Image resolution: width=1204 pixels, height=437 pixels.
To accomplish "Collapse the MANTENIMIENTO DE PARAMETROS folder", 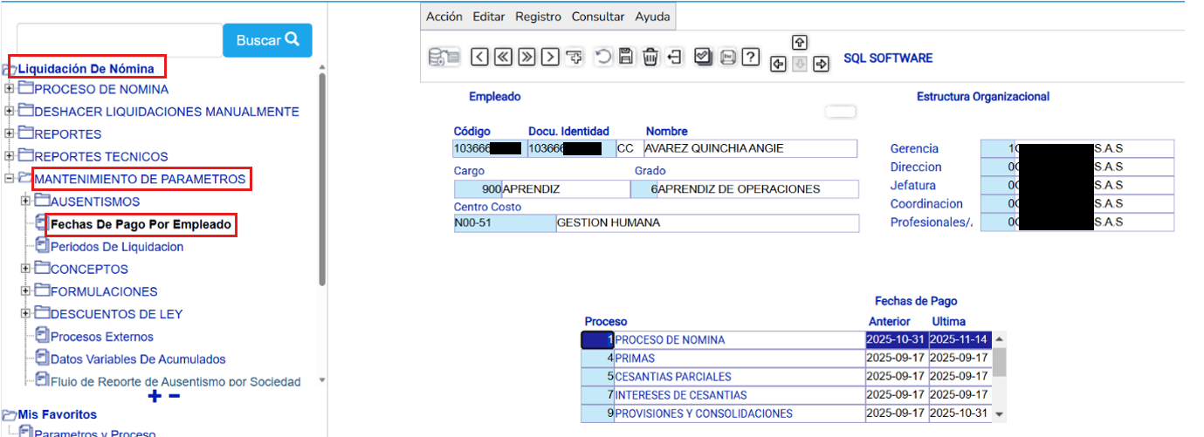I will [x=10, y=179].
